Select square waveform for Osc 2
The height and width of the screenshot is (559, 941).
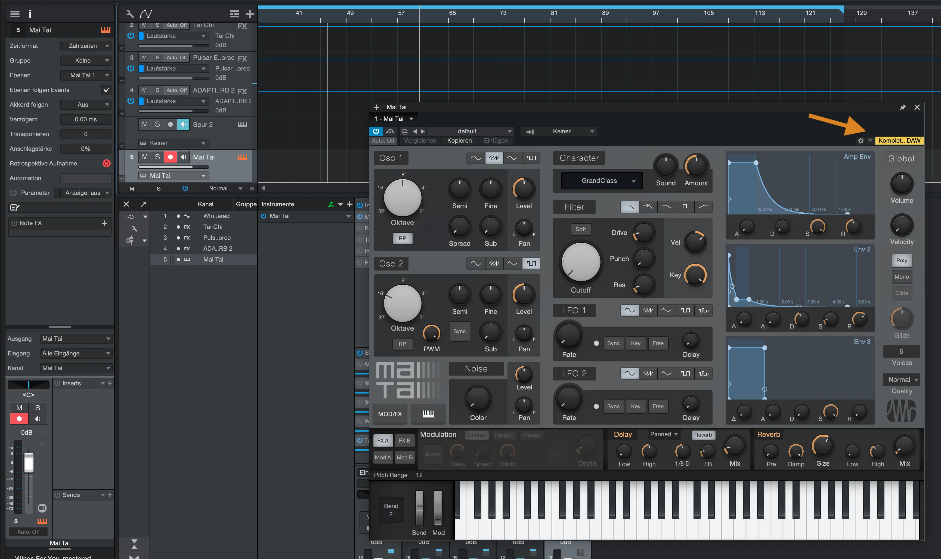pyautogui.click(x=531, y=263)
